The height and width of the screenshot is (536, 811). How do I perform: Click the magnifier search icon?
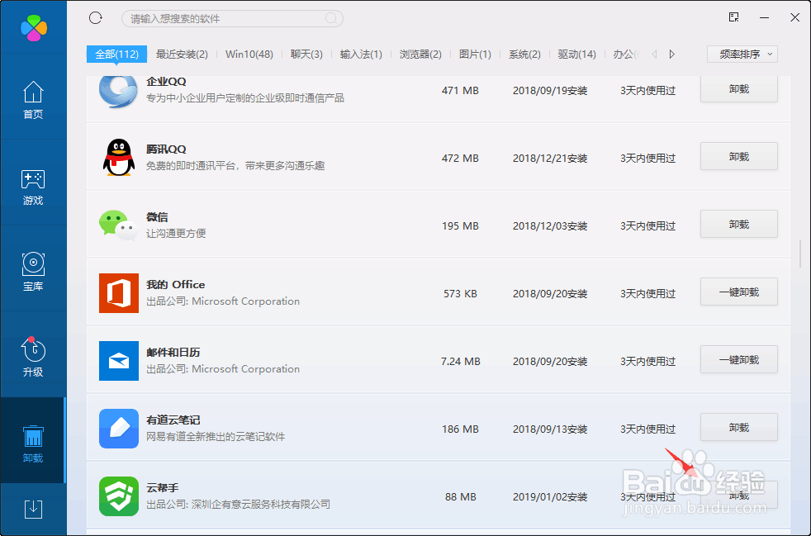click(x=331, y=19)
